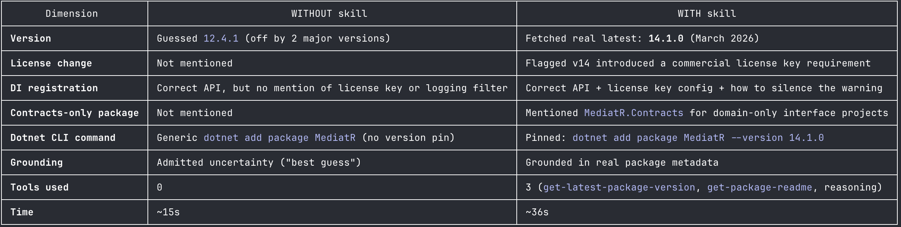This screenshot has width=901, height=227.
Task: Click the Time row label
Action: (x=22, y=212)
